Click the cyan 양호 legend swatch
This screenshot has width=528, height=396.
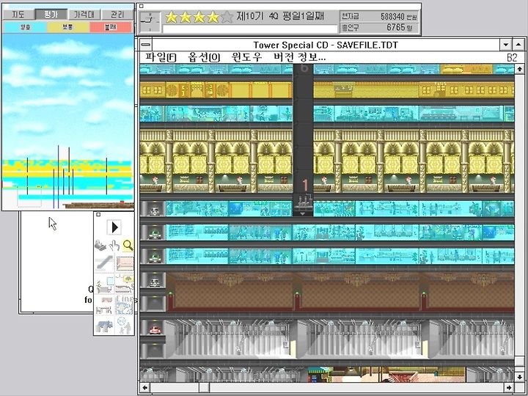25,27
